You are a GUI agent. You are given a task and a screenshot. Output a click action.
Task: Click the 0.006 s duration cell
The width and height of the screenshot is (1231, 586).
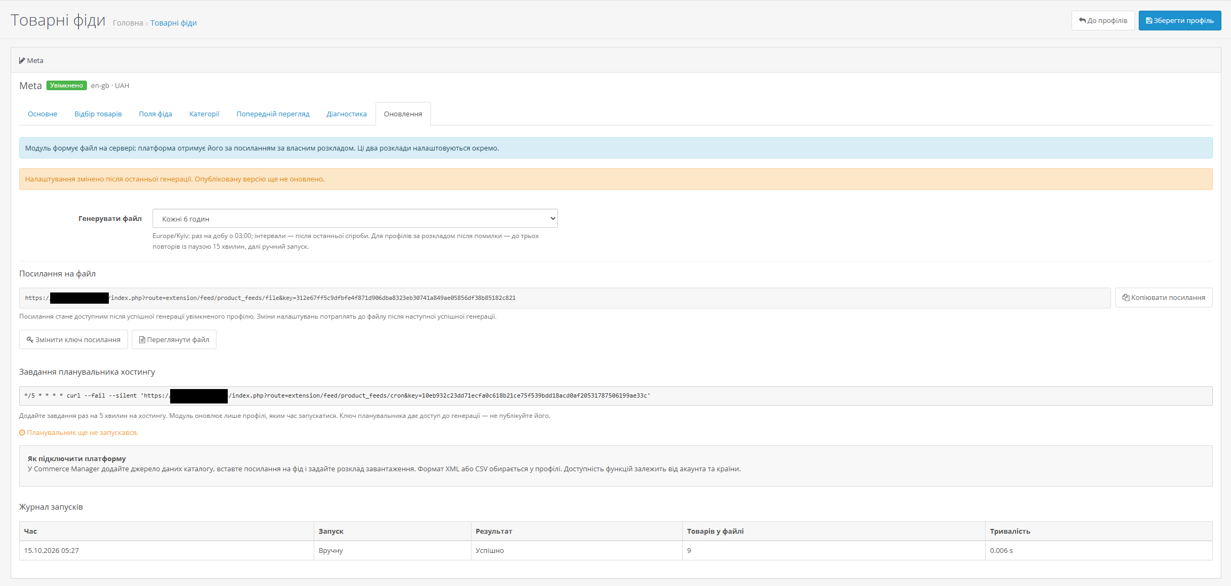(1099, 550)
